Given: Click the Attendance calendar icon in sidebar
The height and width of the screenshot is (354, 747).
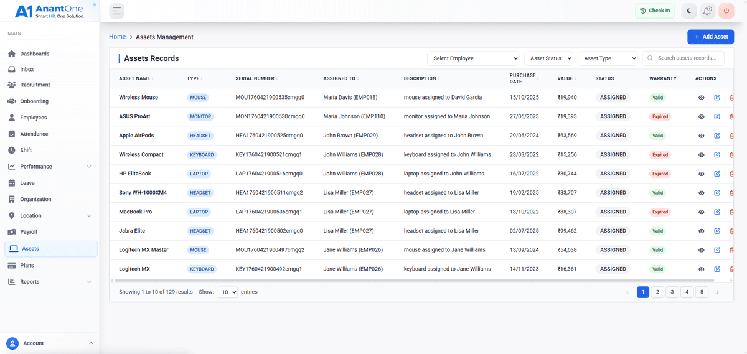Looking at the screenshot, I should [x=12, y=134].
